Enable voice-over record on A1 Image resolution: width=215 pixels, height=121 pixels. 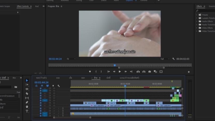coord(63,109)
